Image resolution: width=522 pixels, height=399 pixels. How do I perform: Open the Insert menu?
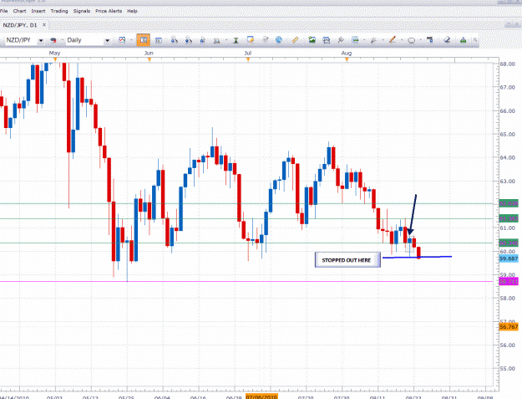point(38,11)
